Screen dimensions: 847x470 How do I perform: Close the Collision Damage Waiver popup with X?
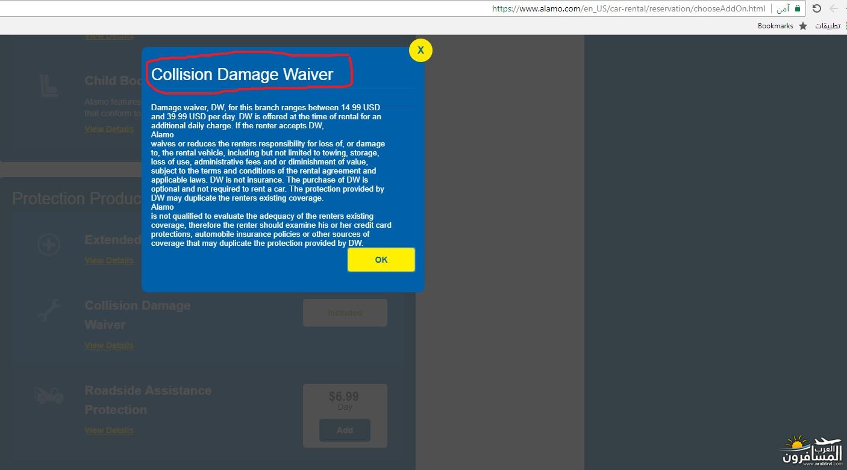(420, 51)
